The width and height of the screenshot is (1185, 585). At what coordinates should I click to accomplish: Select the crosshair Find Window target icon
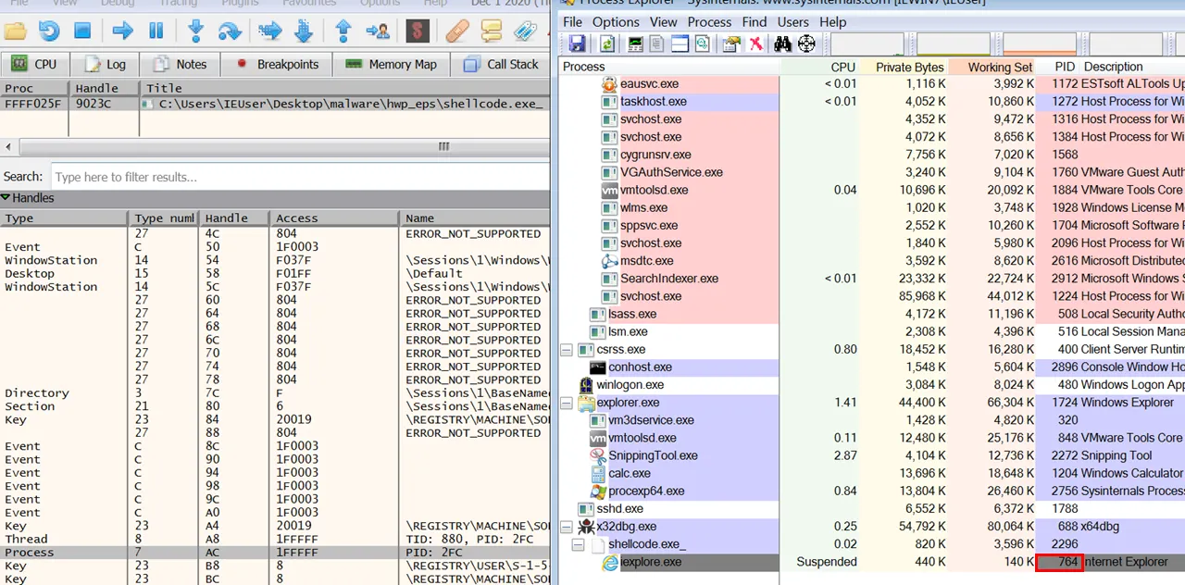click(806, 44)
